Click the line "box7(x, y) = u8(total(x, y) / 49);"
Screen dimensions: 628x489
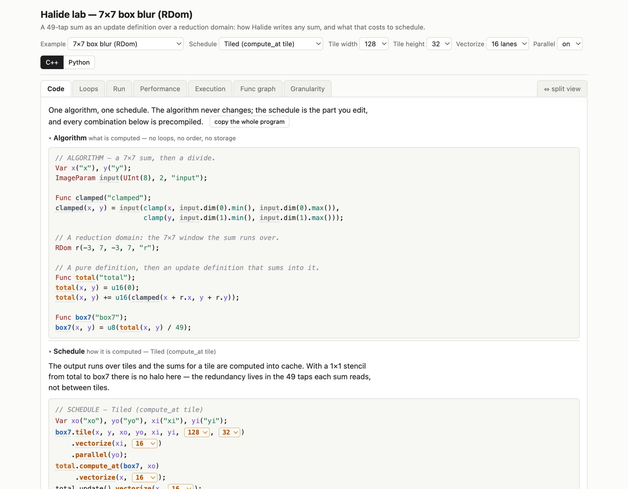click(x=123, y=328)
